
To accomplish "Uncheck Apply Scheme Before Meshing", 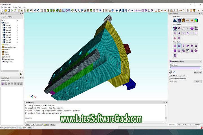I will click(170, 78).
